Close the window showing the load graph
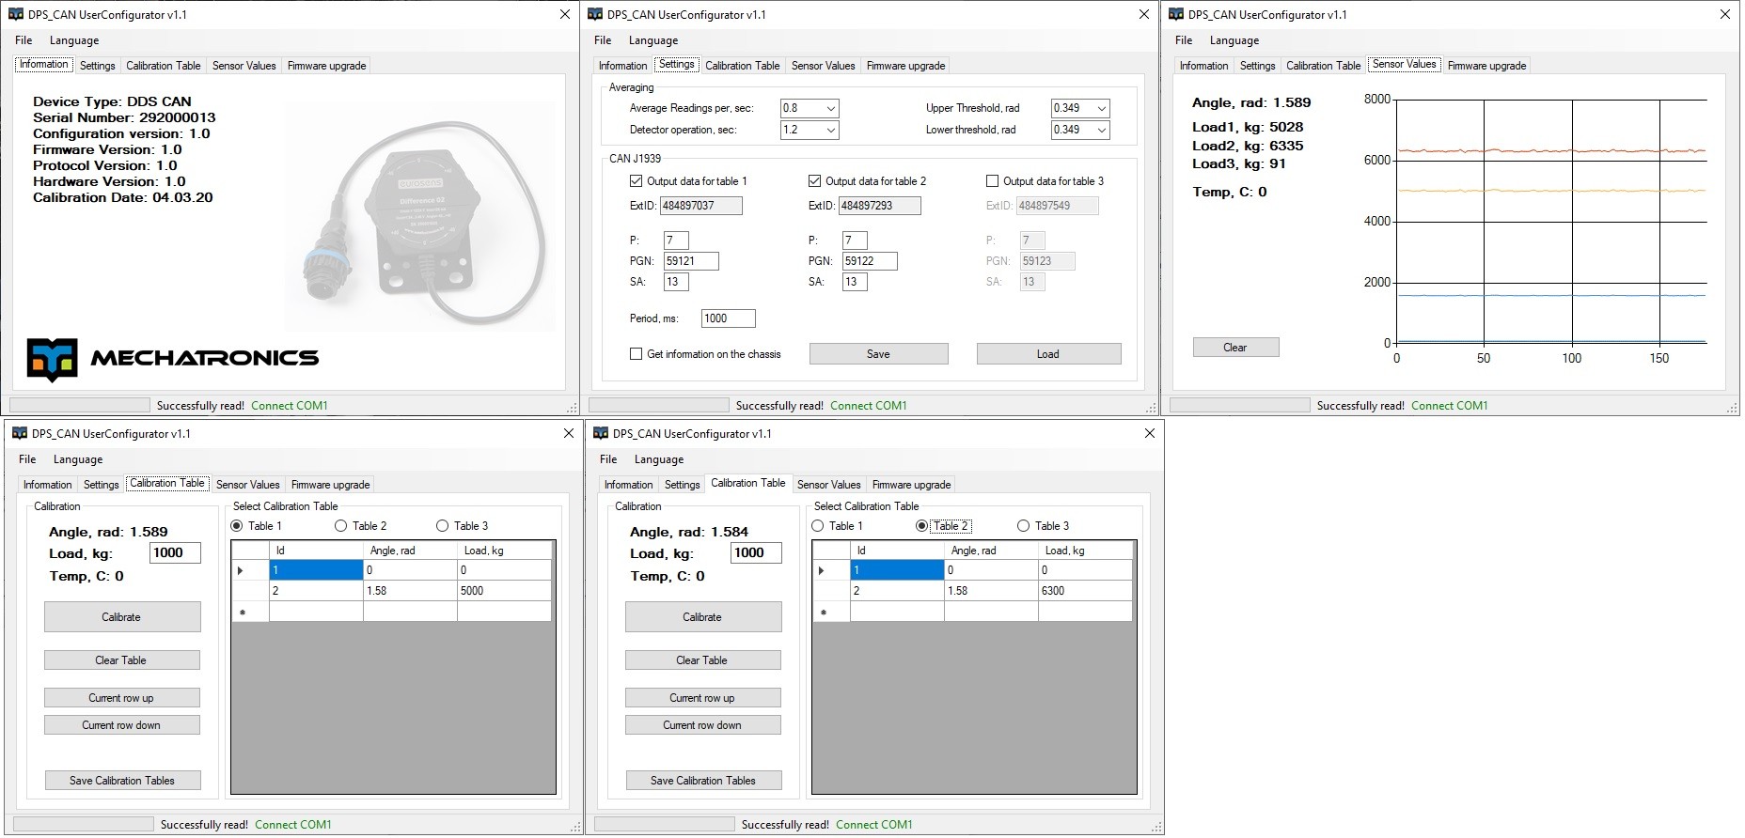 (1724, 14)
